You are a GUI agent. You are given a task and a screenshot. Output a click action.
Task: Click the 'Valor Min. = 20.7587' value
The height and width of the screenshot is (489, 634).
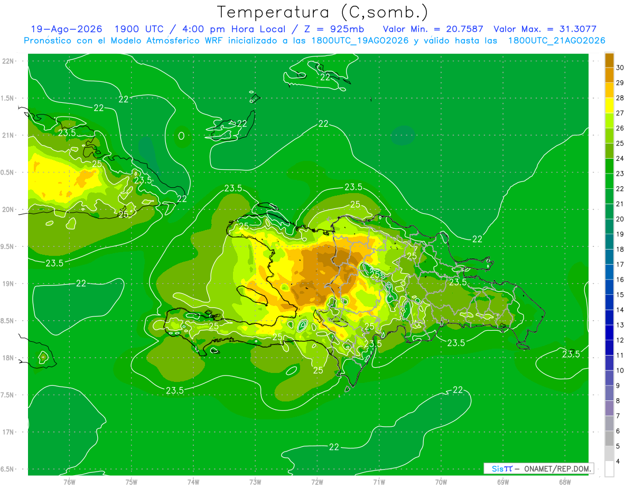click(x=433, y=29)
